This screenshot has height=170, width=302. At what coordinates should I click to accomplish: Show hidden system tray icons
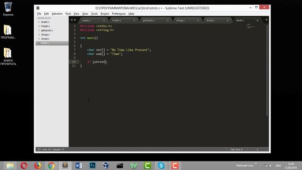tap(260, 166)
